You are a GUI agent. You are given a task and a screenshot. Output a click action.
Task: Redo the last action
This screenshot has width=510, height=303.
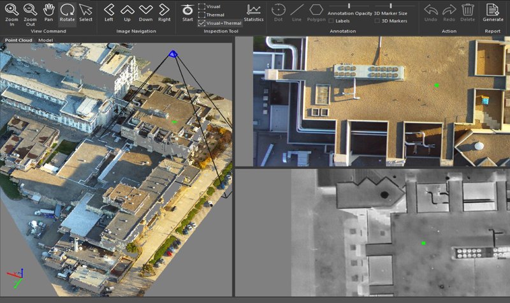click(449, 13)
